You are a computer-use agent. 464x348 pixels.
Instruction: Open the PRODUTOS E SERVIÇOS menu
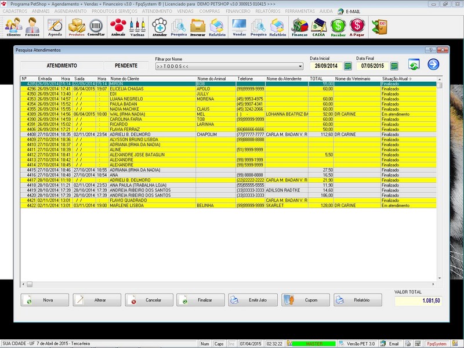point(114,11)
